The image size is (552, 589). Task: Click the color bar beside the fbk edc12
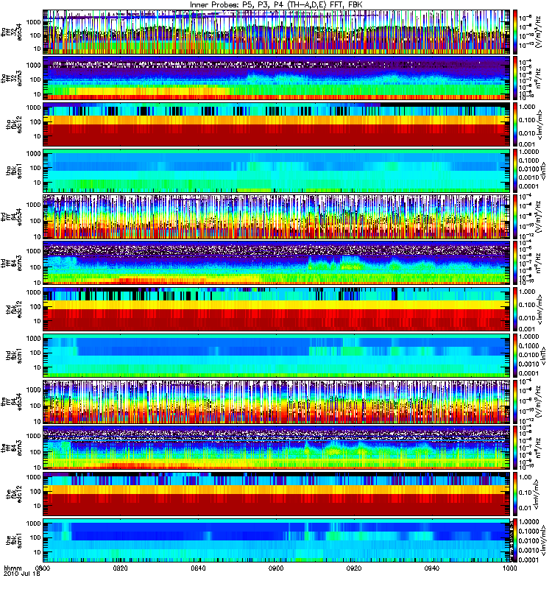tap(515, 494)
